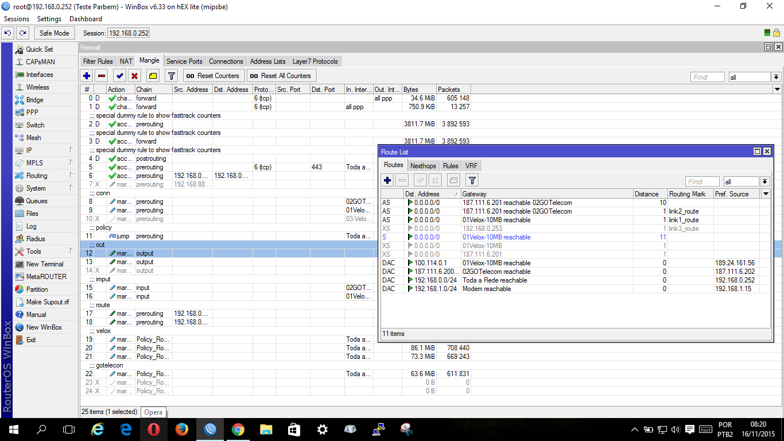Click the blue checkmark enable button in Firewall
Screen dimensions: 784x441
119,76
